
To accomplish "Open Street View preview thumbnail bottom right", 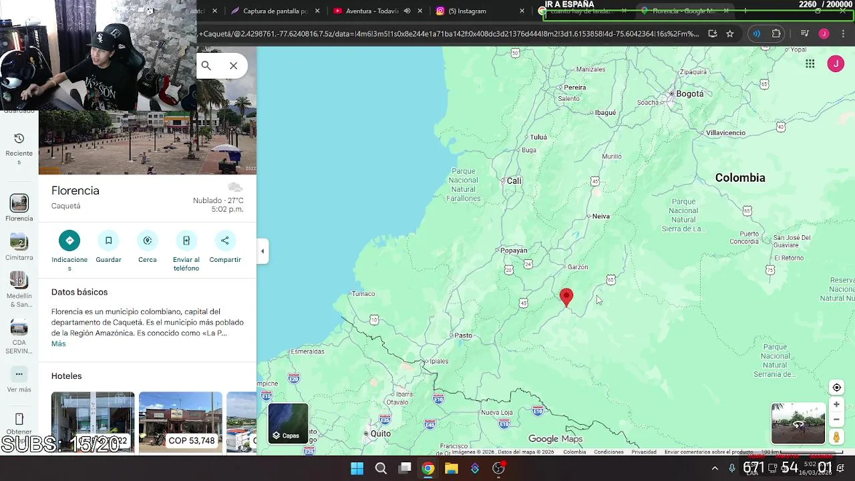I will pyautogui.click(x=798, y=423).
